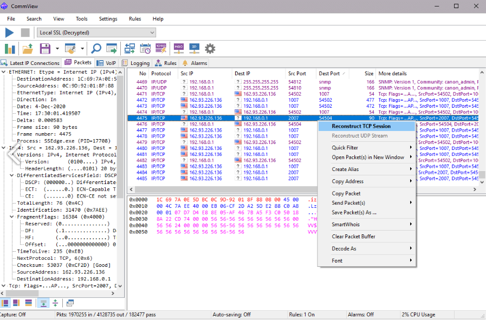Image resolution: width=486 pixels, height=321 pixels.
Task: Collapse the ETHERNET node in decoder tree
Action: 4,71
